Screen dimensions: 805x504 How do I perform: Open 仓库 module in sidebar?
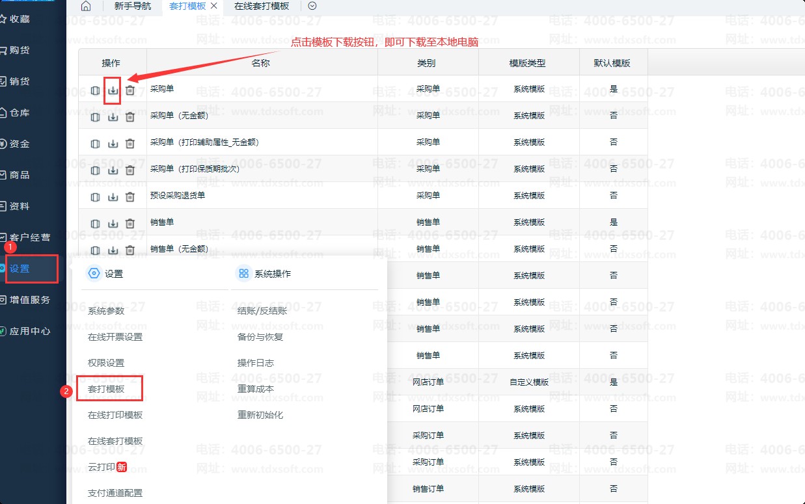click(x=20, y=113)
